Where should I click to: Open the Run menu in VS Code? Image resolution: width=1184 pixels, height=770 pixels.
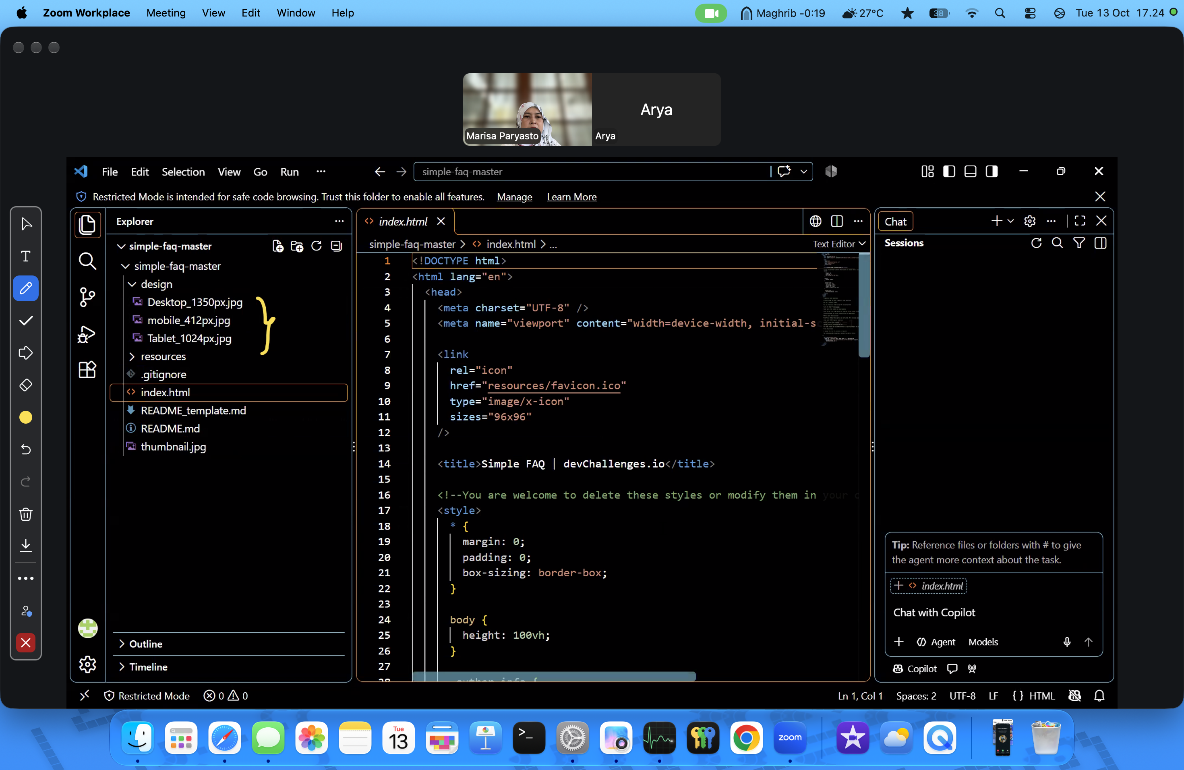(290, 172)
